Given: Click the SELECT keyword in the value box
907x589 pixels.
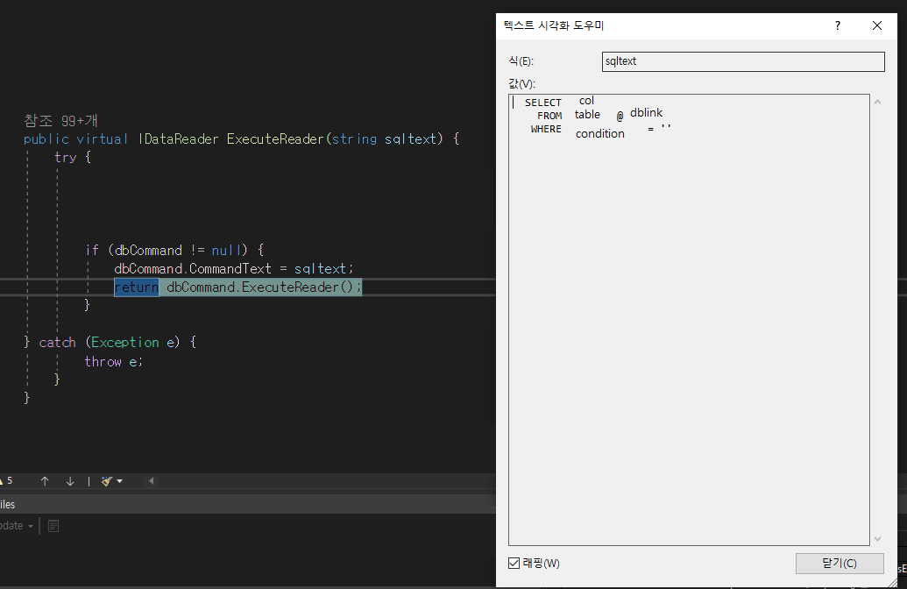Looking at the screenshot, I should pos(542,103).
